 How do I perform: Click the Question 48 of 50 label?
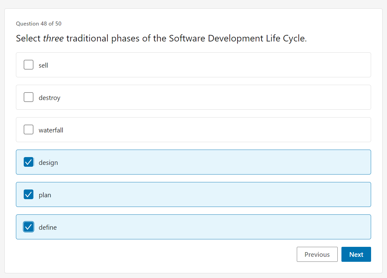pos(39,23)
